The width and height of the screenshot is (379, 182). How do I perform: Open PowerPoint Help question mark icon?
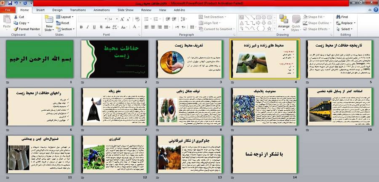376,10
